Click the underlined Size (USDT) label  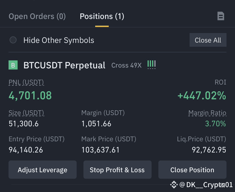[x=26, y=113]
